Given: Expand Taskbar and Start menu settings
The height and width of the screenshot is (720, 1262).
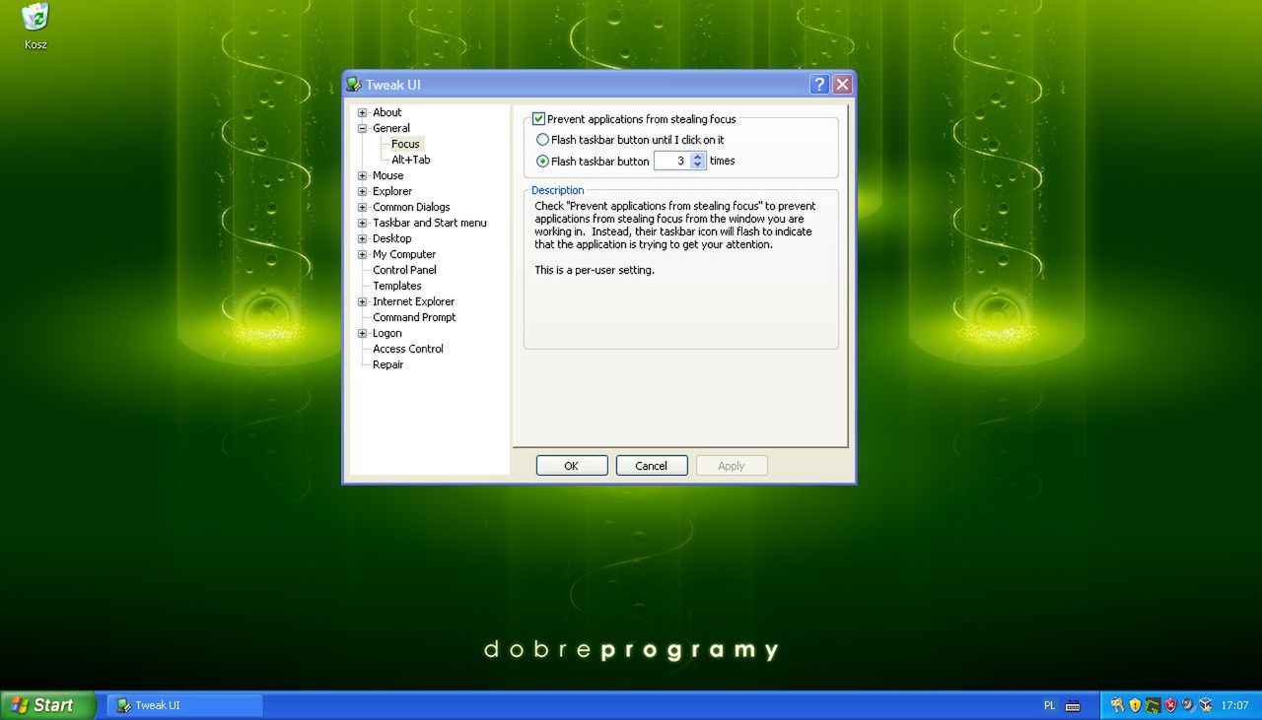Looking at the screenshot, I should pos(363,223).
